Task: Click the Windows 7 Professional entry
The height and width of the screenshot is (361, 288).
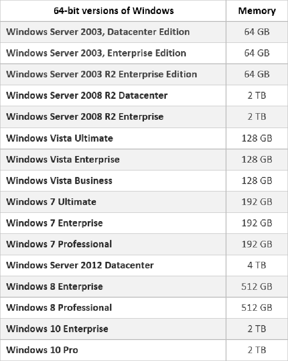Action: coord(59,244)
